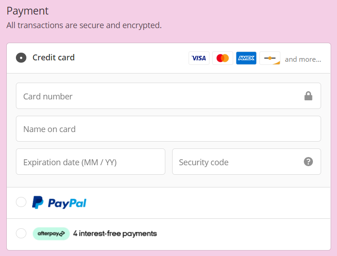Click the security code help question mark
Viewport: 337px width, 256px height.
click(308, 162)
